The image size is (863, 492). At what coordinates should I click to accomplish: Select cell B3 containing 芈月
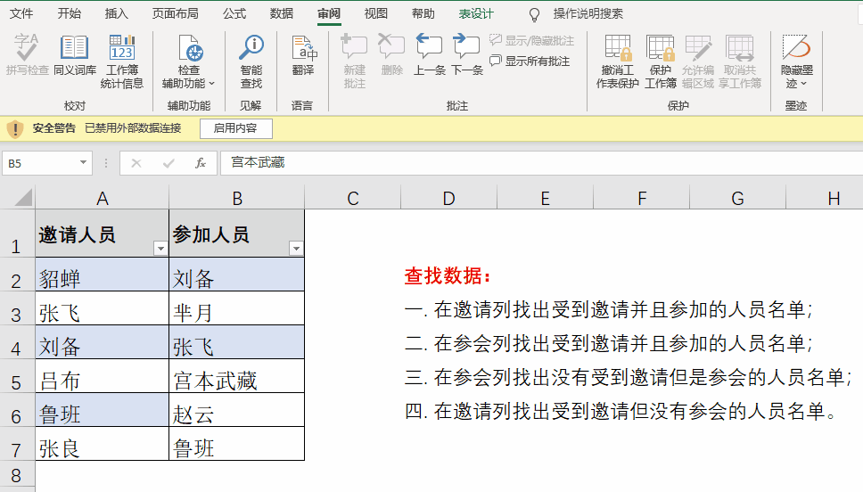tap(236, 313)
